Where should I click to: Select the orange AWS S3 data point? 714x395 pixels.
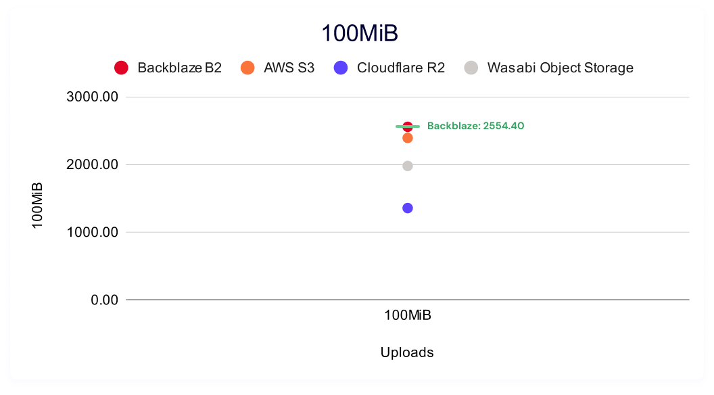408,139
